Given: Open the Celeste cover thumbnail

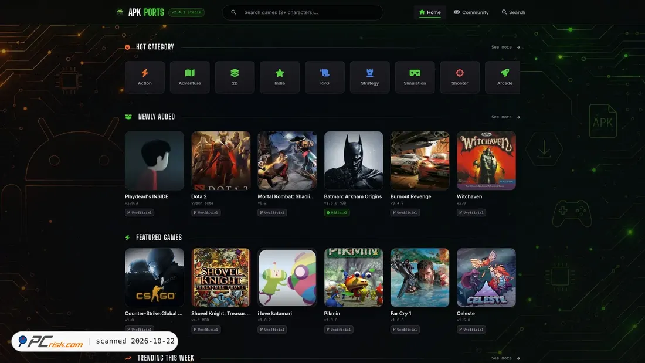Looking at the screenshot, I should 486,277.
